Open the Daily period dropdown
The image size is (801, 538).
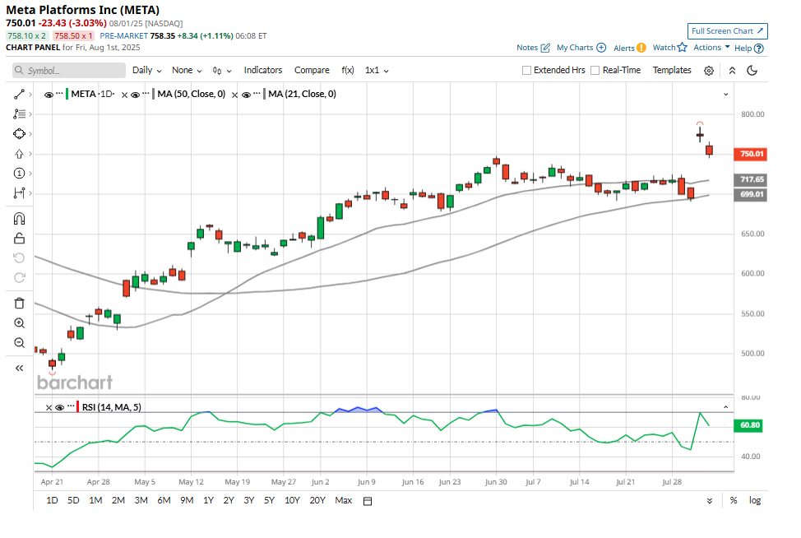pyautogui.click(x=146, y=71)
